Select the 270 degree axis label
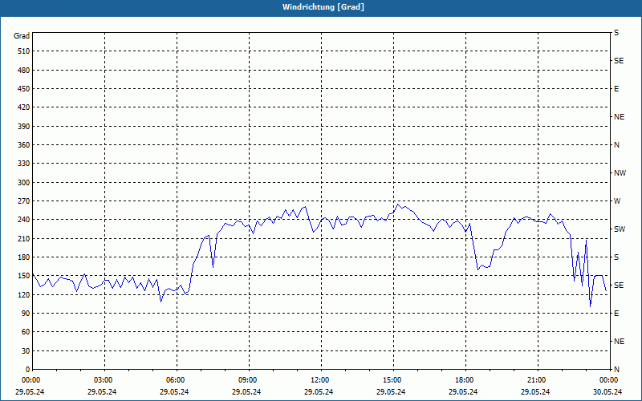Screen dimensions: 642x401 point(24,201)
